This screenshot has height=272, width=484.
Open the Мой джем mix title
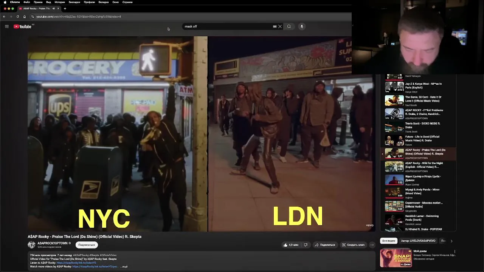pyautogui.click(x=420, y=251)
